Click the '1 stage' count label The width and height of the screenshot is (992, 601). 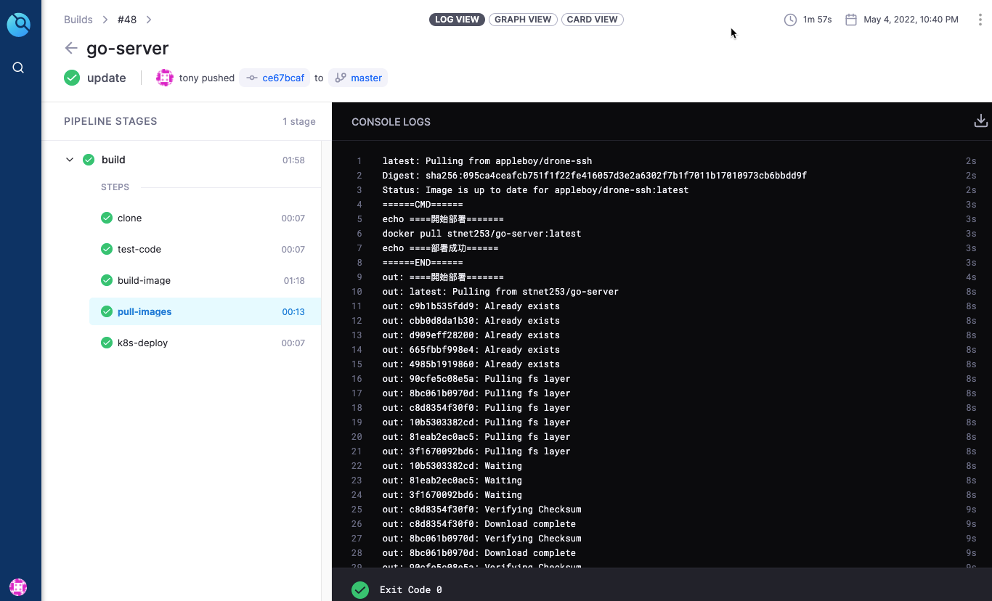coord(299,121)
